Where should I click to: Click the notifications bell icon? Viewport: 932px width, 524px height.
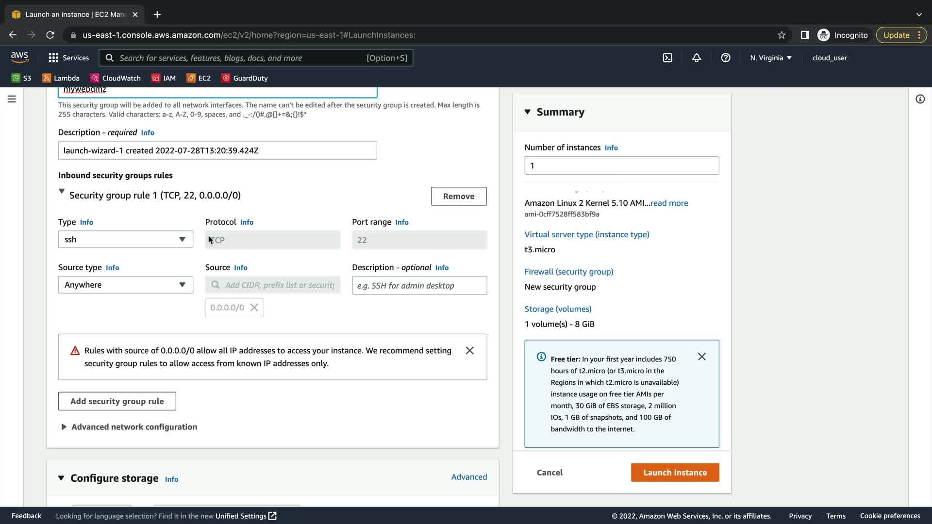coord(697,58)
